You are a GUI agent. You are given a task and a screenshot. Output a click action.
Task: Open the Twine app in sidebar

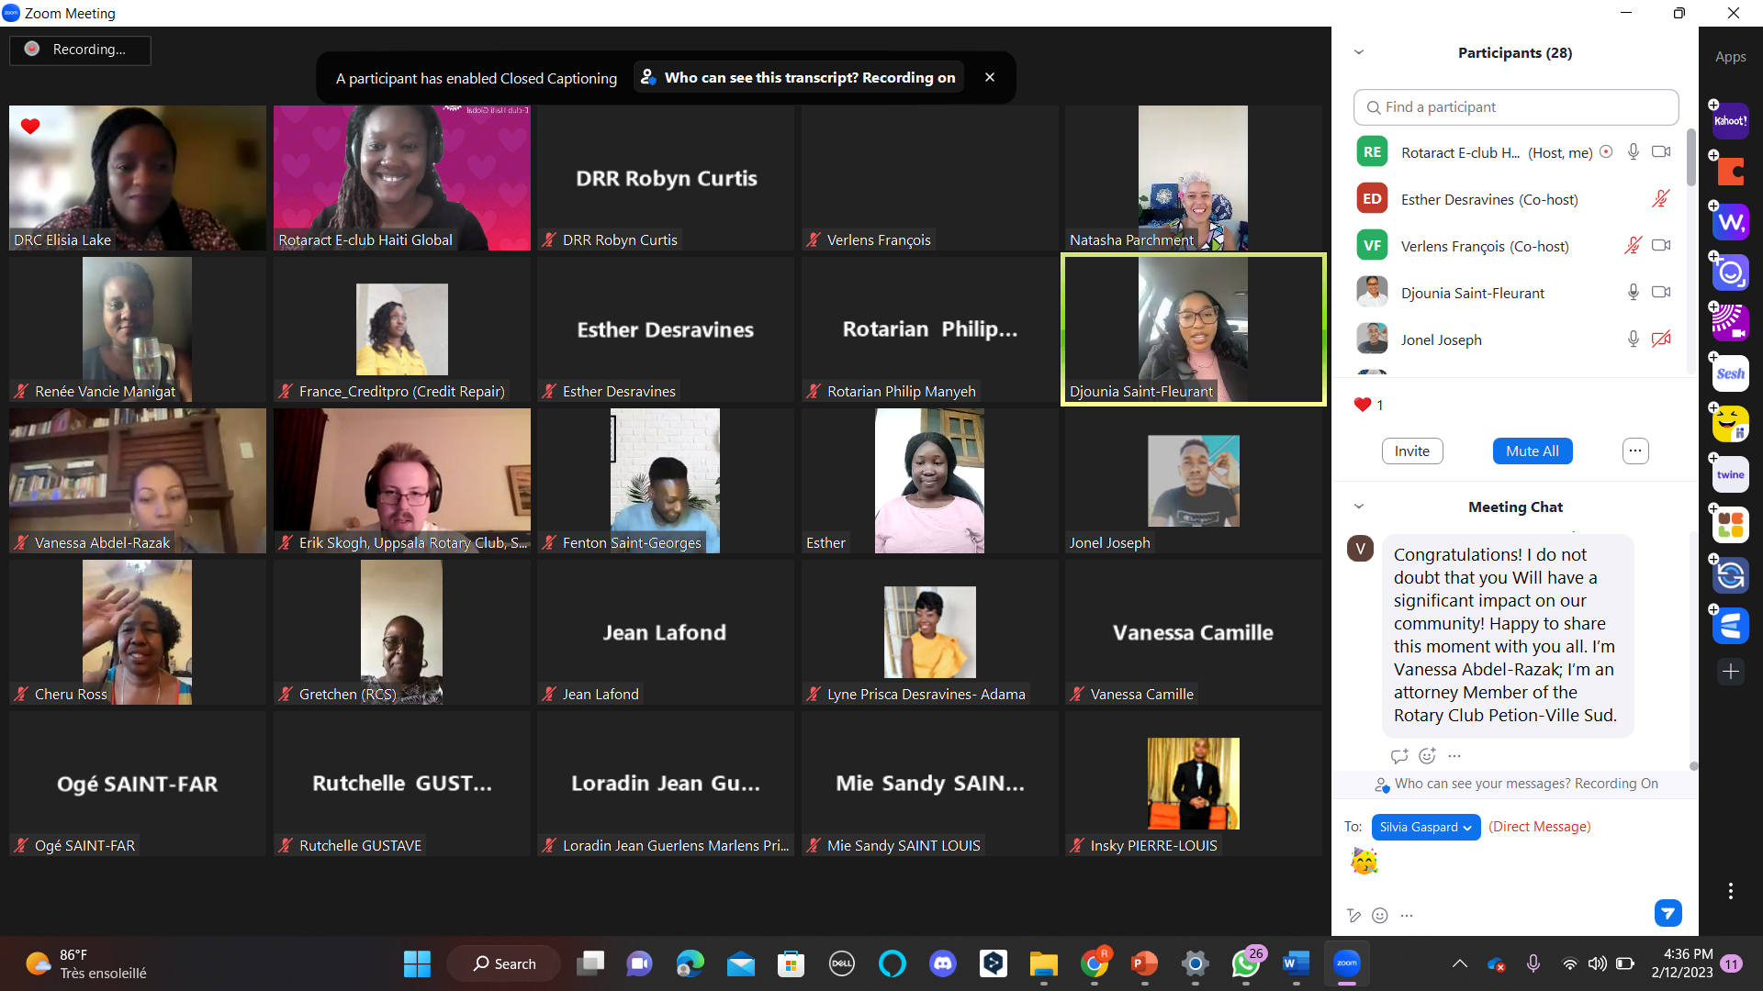(1730, 474)
